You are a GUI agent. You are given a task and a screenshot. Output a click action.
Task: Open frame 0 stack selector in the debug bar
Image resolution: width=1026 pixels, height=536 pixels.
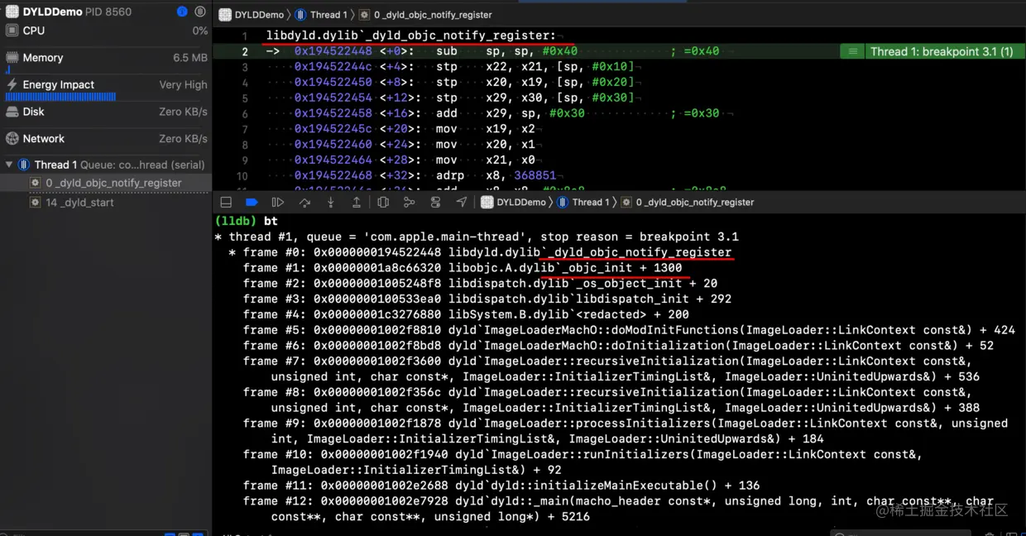(688, 202)
